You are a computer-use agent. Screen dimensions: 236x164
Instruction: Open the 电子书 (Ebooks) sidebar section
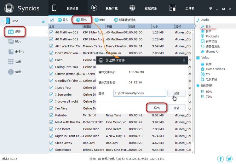[x=16, y=52]
